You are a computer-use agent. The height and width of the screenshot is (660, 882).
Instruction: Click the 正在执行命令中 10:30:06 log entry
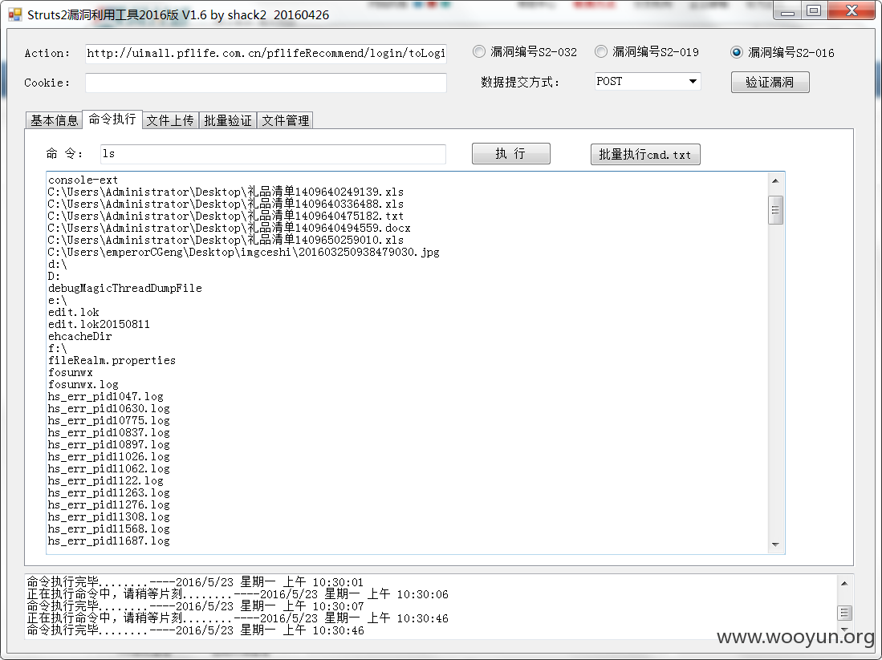238,593
